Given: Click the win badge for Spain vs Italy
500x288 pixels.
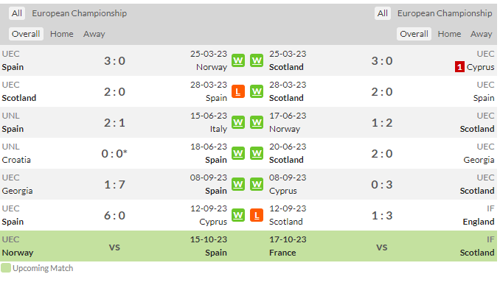Looking at the screenshot, I should (x=238, y=122).
